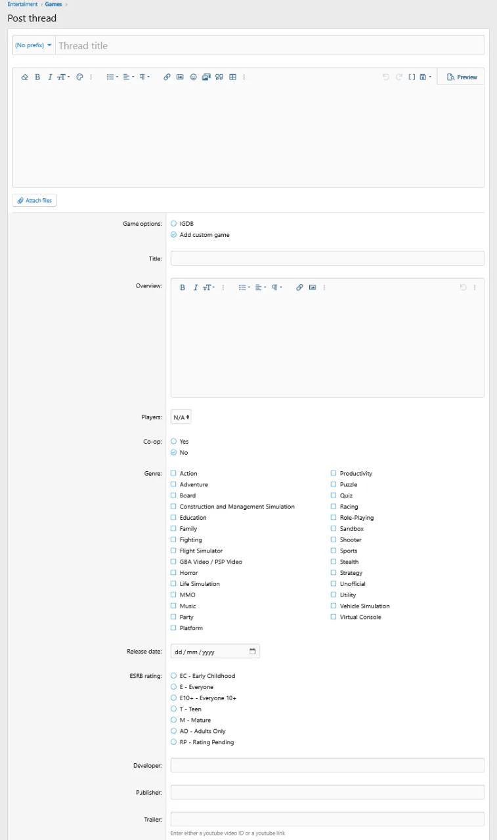Click the undo icon in main editor
The width and height of the screenshot is (497, 840).
coord(386,77)
